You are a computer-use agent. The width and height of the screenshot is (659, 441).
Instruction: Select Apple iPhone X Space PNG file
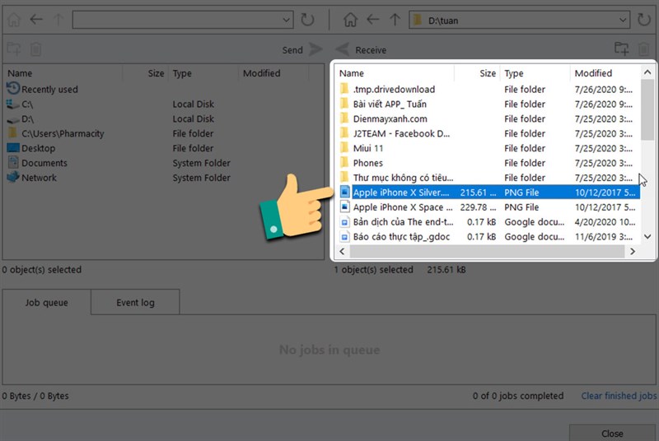[488, 207]
